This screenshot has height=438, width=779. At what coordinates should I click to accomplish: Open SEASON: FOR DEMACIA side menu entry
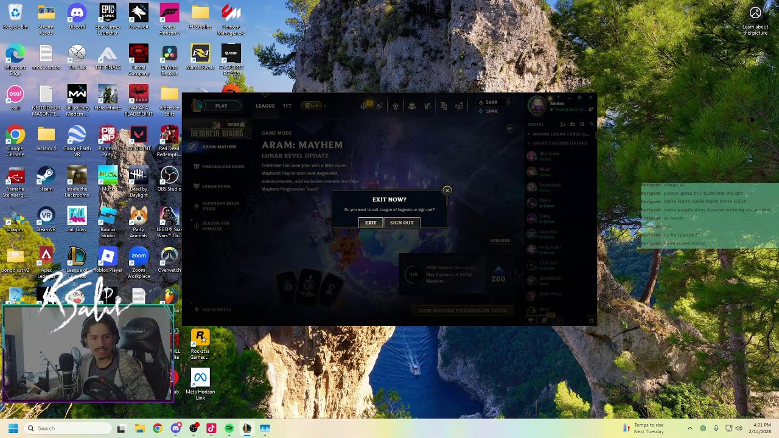pyautogui.click(x=212, y=226)
